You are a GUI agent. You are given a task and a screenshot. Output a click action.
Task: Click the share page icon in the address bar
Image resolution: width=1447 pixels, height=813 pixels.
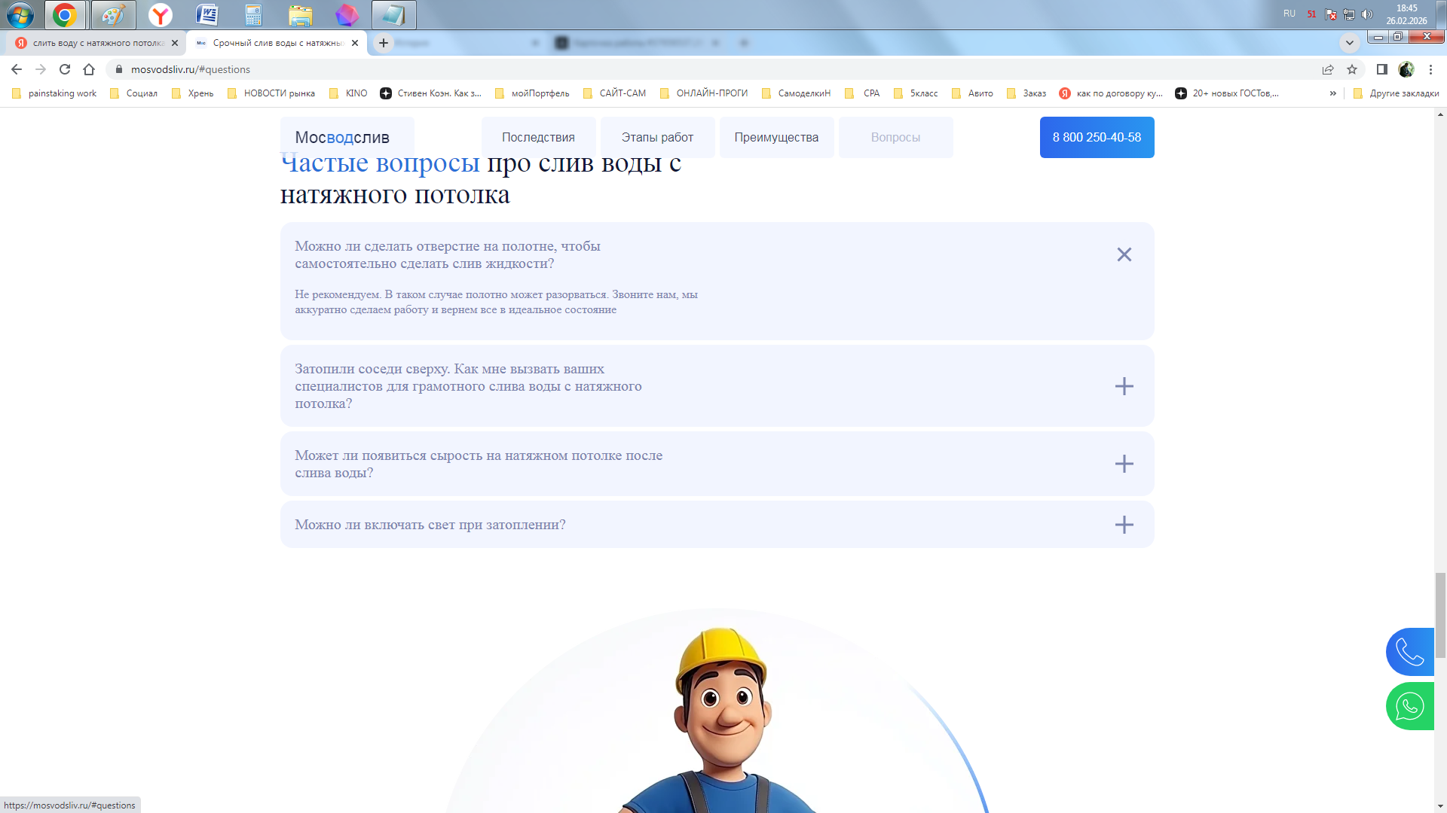coord(1328,69)
